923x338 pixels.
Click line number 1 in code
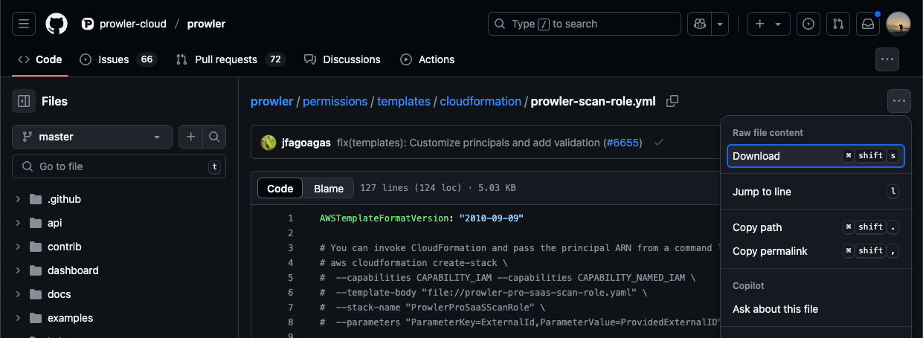tap(290, 218)
